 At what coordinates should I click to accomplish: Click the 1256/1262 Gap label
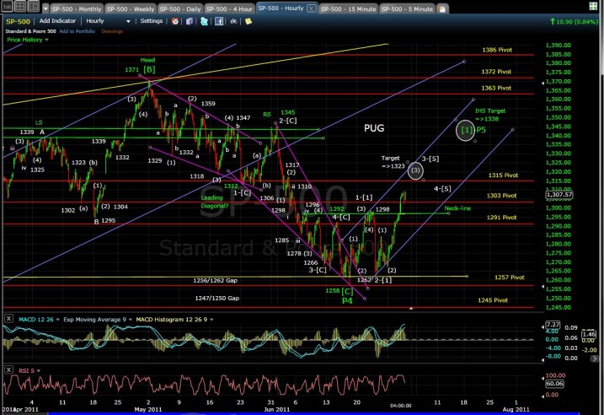point(215,280)
